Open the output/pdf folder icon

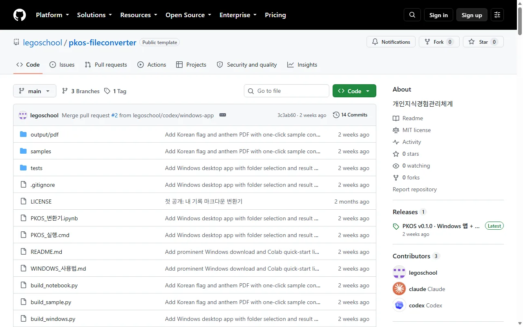[23, 134]
